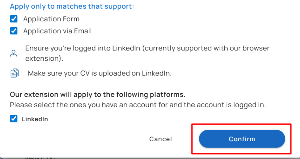The width and height of the screenshot is (300, 159).
Task: Click the bold 'LinkedIn' label text
Action: tap(35, 119)
